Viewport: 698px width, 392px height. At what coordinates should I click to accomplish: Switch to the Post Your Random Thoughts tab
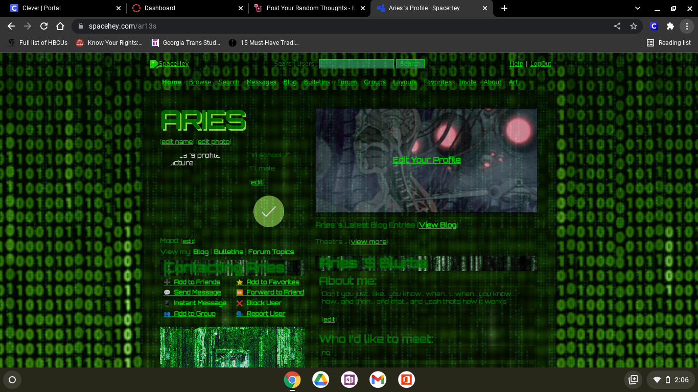click(310, 8)
